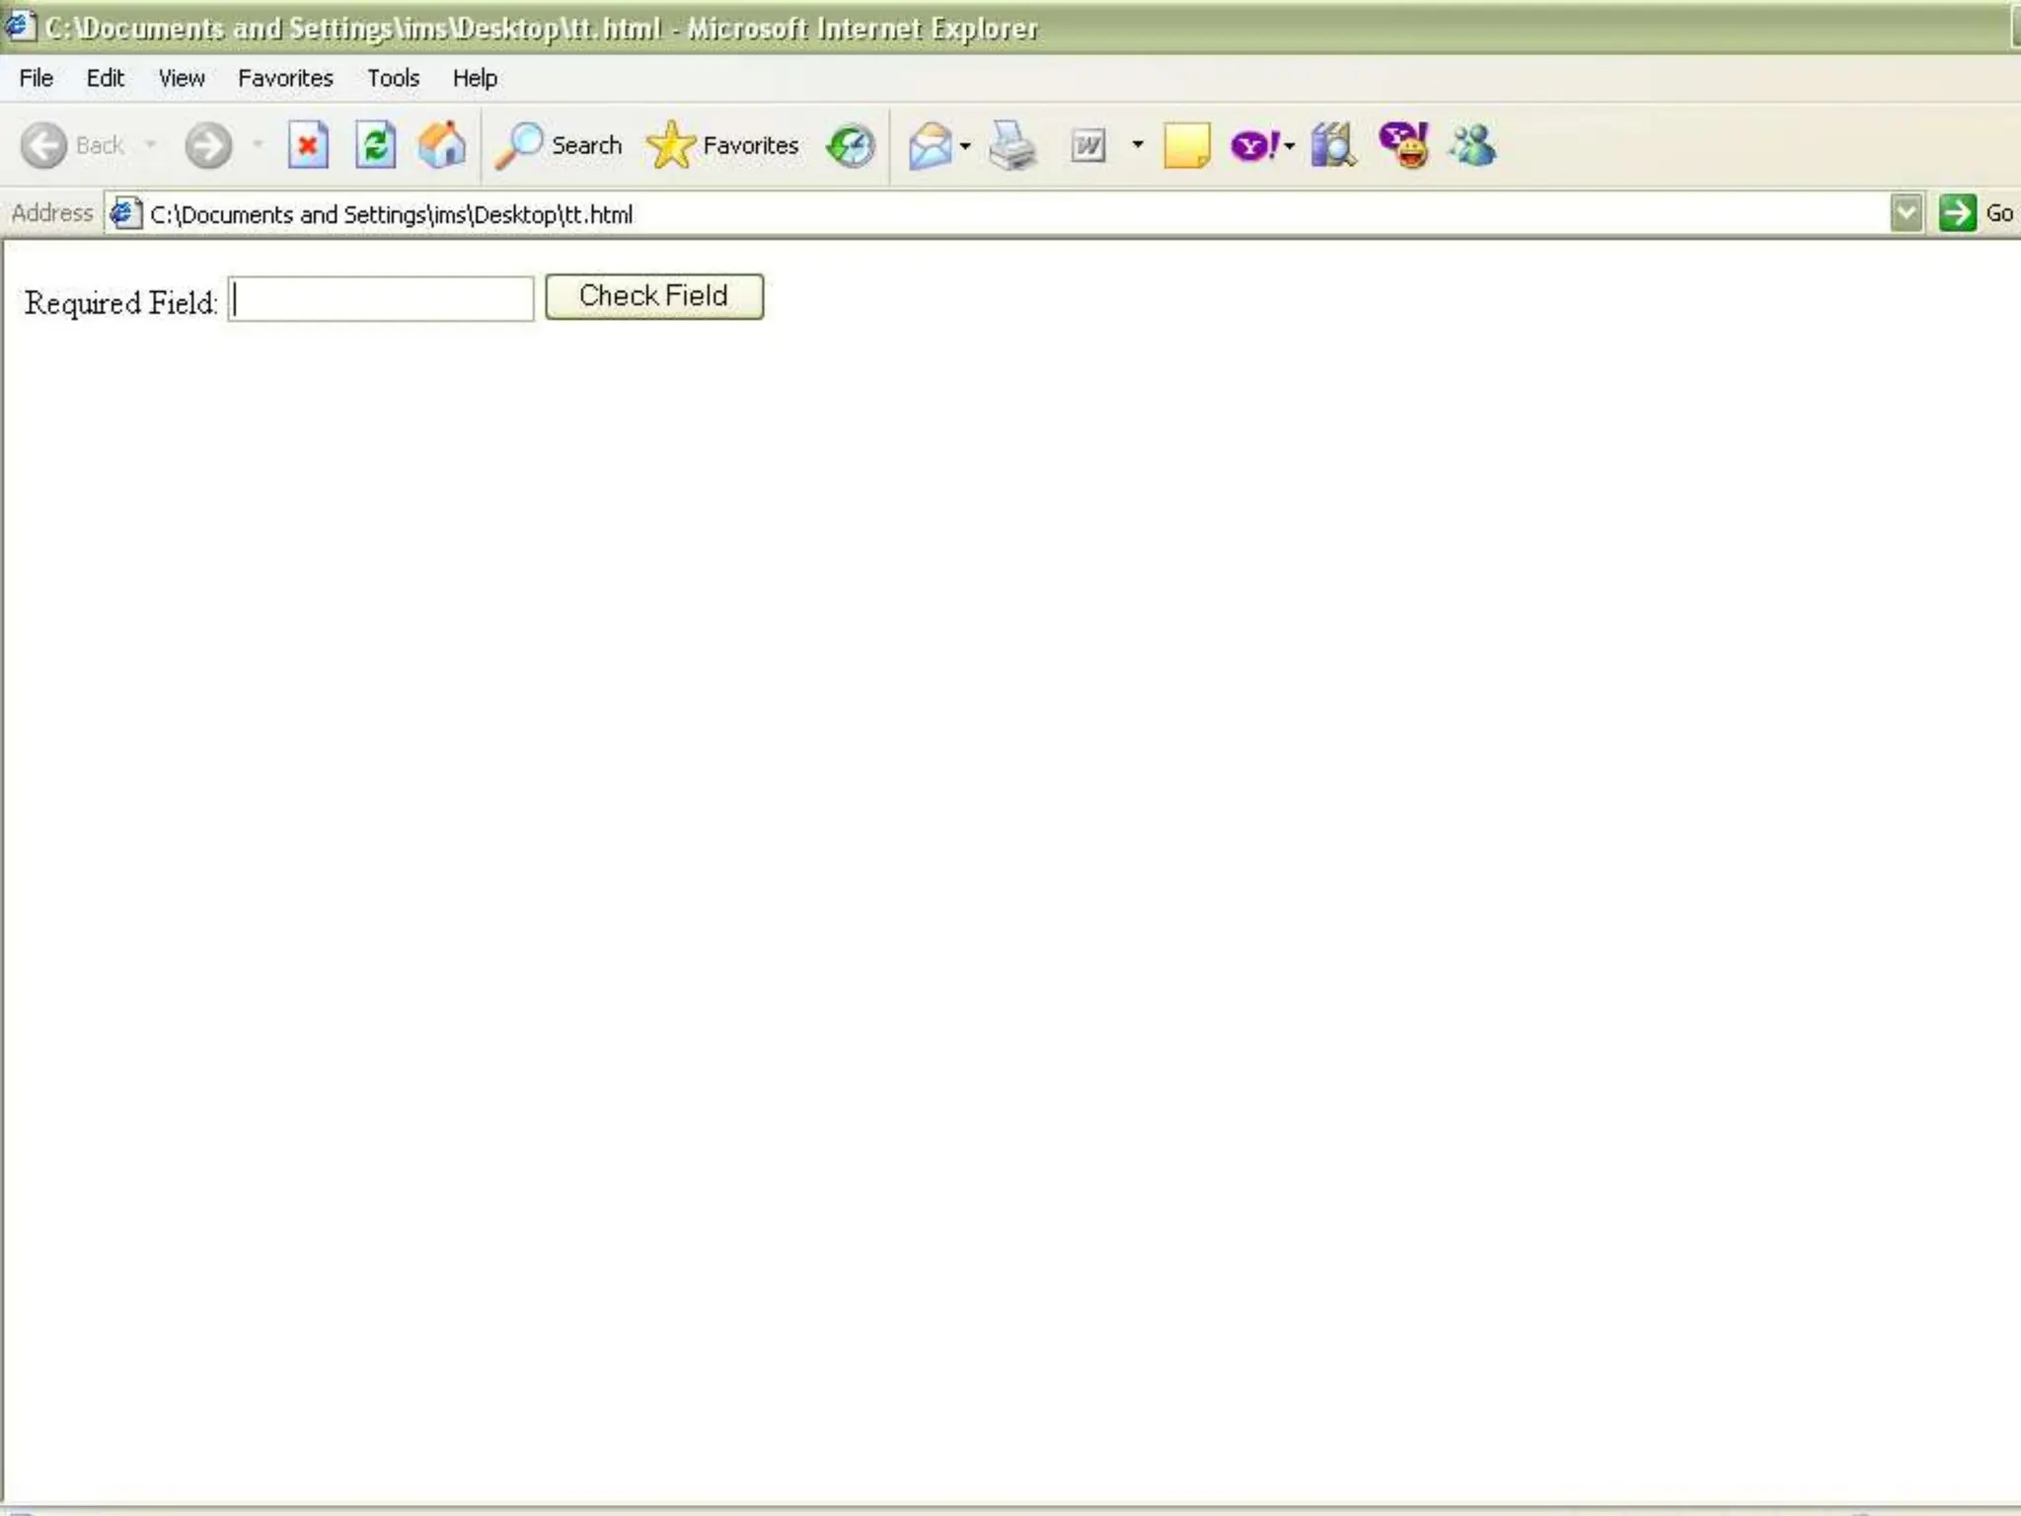Open the View menu
2021x1516 pixels.
[x=182, y=78]
